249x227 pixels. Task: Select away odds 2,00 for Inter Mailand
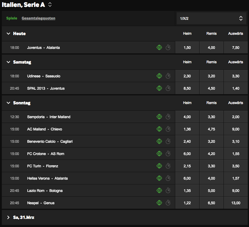pos(236,117)
